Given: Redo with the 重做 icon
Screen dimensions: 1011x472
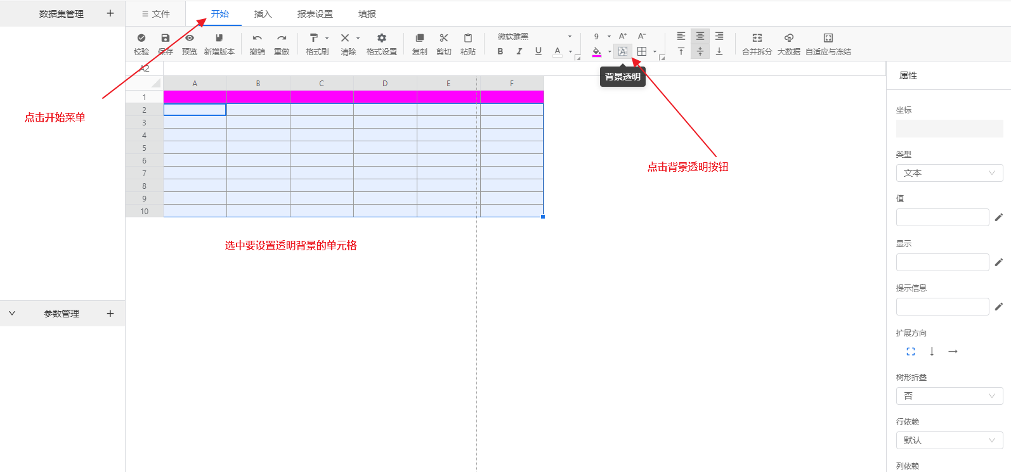Looking at the screenshot, I should pyautogui.click(x=282, y=38).
